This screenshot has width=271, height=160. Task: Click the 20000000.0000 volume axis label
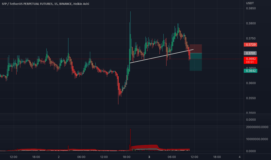click(x=257, y=127)
